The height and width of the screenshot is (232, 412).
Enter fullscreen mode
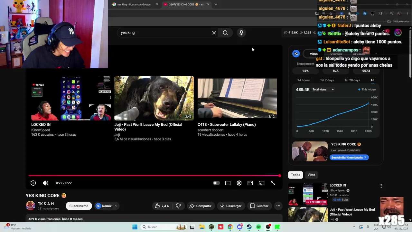273,183
